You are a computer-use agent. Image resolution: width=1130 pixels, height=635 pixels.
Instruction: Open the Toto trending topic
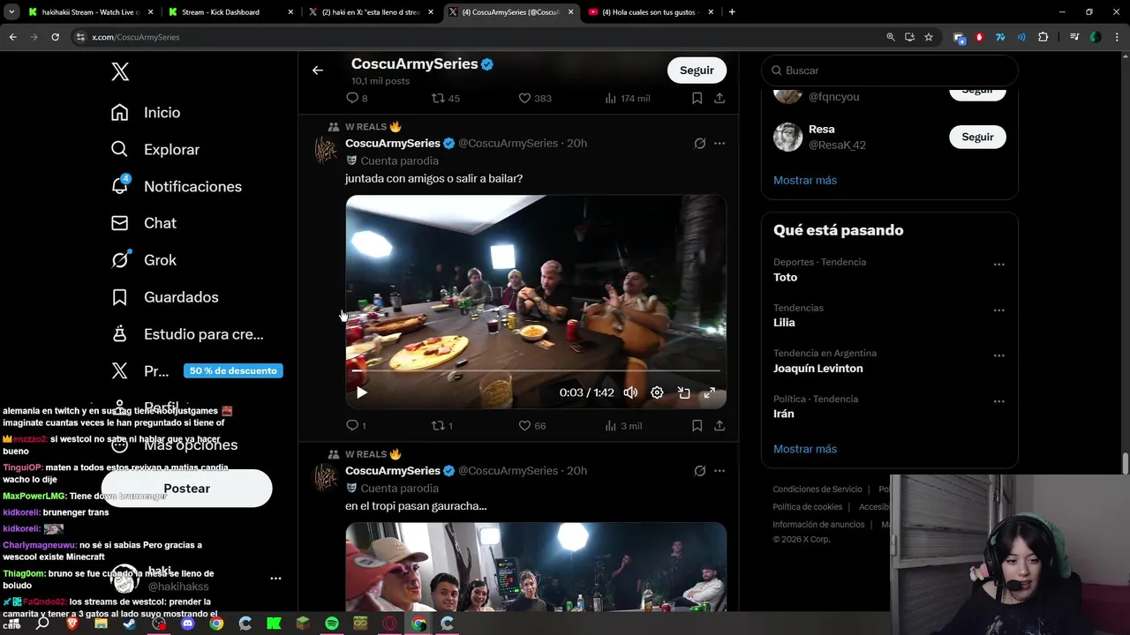pyautogui.click(x=785, y=277)
